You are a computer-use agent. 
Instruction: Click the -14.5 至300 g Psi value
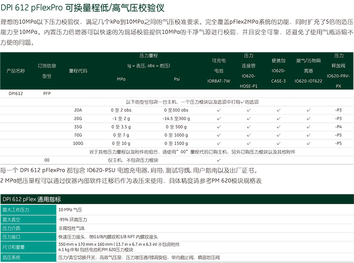[x=177, y=118]
